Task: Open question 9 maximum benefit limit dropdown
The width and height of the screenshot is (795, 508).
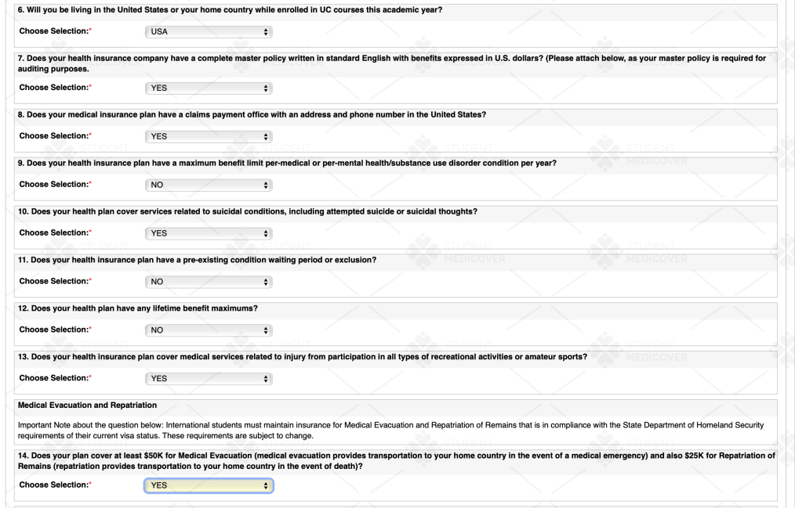Action: (x=209, y=186)
